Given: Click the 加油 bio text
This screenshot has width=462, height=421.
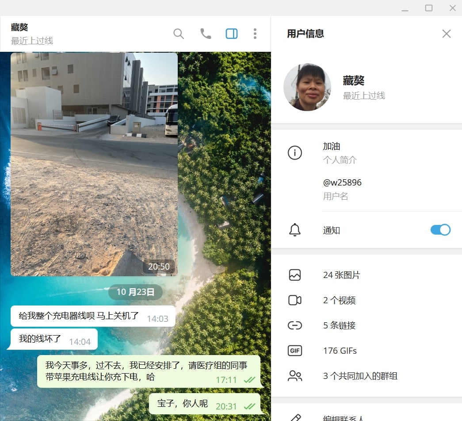Looking at the screenshot, I should pos(332,147).
